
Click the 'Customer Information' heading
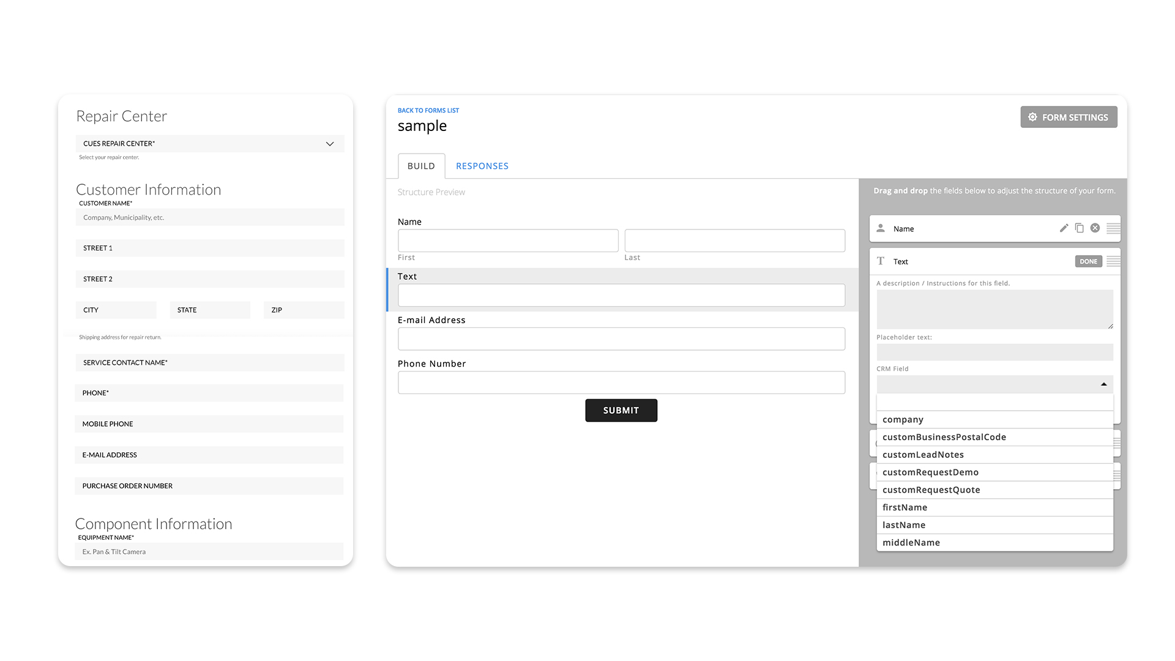(x=148, y=190)
